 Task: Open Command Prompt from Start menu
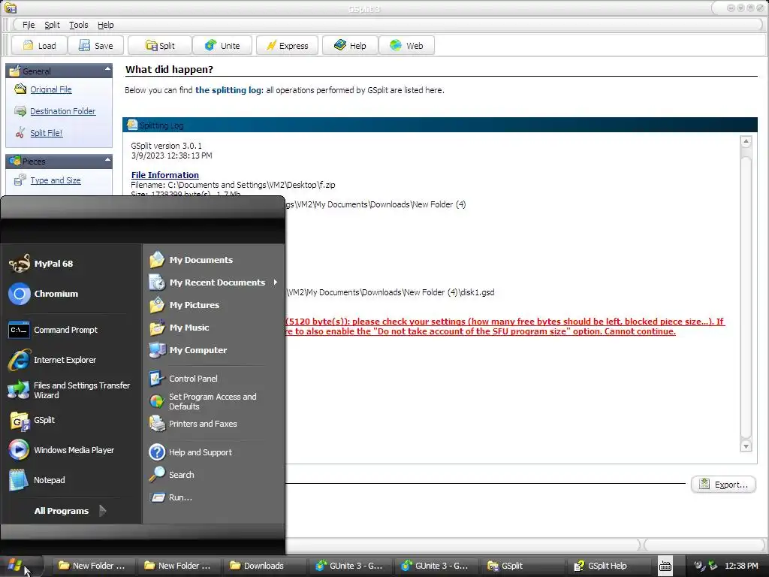pos(71,330)
